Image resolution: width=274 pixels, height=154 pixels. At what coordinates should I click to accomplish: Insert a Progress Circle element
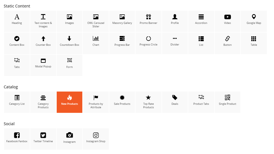tap(149, 43)
